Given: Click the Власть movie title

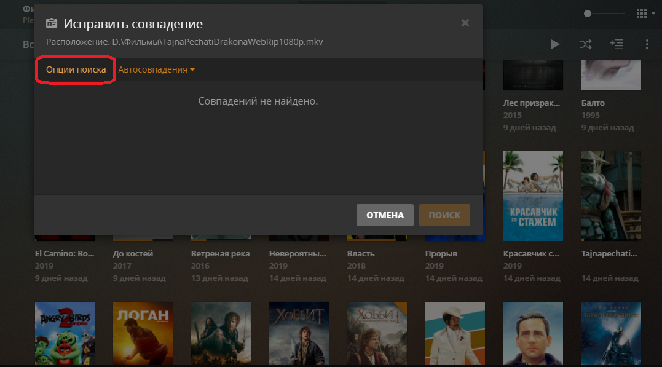Looking at the screenshot, I should coord(361,253).
